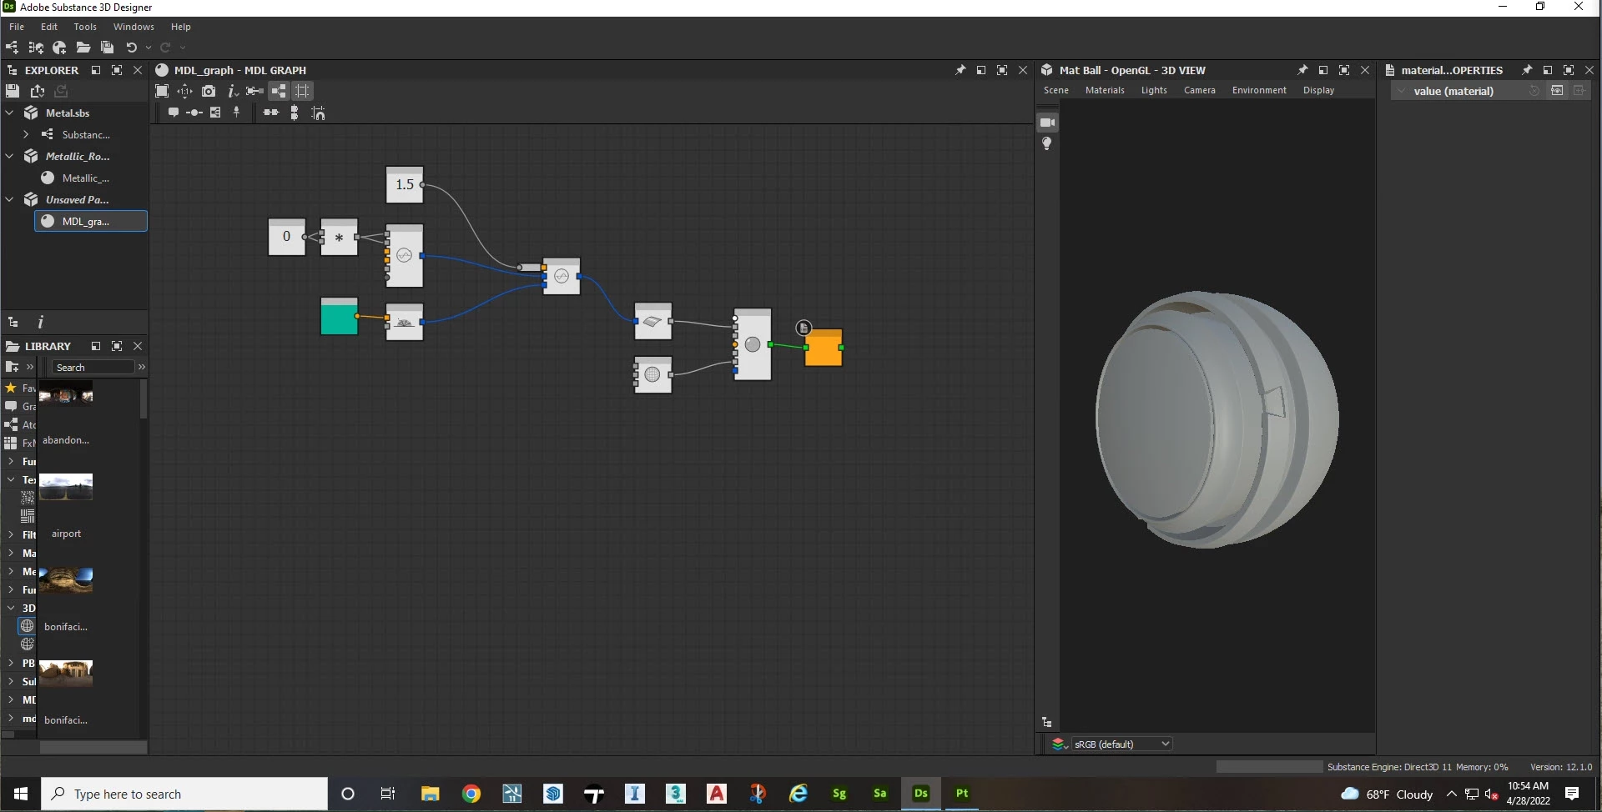Align selected nodes vertically
1602x812 pixels.
click(x=294, y=113)
